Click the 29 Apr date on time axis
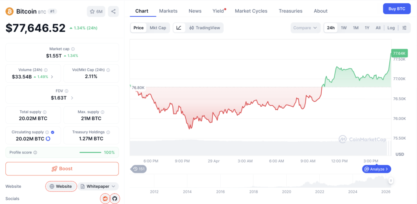Viewport: 417px width, 204px height. 214,161
